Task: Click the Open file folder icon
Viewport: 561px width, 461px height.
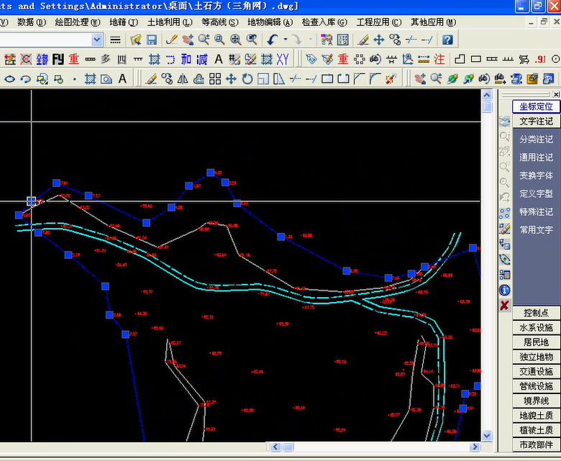Action: pyautogui.click(x=136, y=40)
